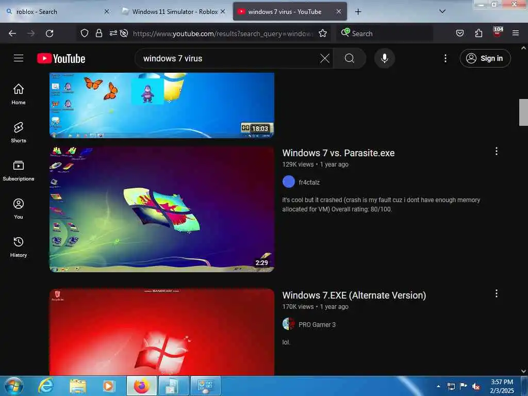Show hidden system tray icons arrow

pos(438,386)
